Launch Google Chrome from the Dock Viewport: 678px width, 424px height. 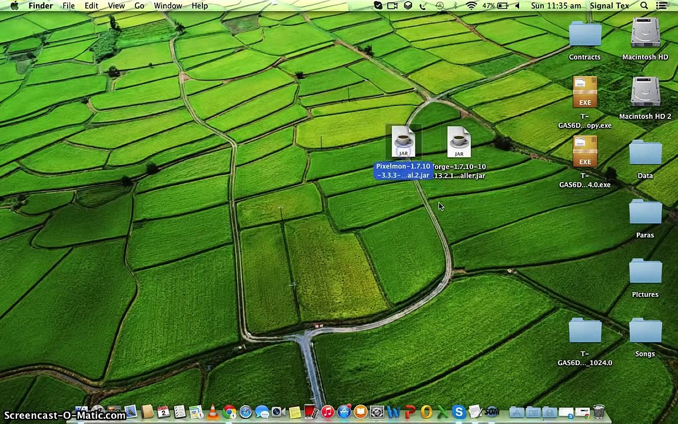point(229,412)
